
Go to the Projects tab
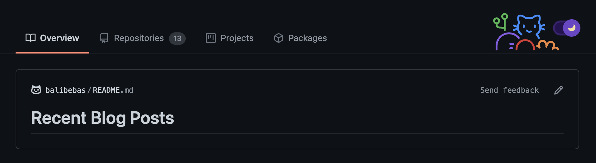(229, 38)
